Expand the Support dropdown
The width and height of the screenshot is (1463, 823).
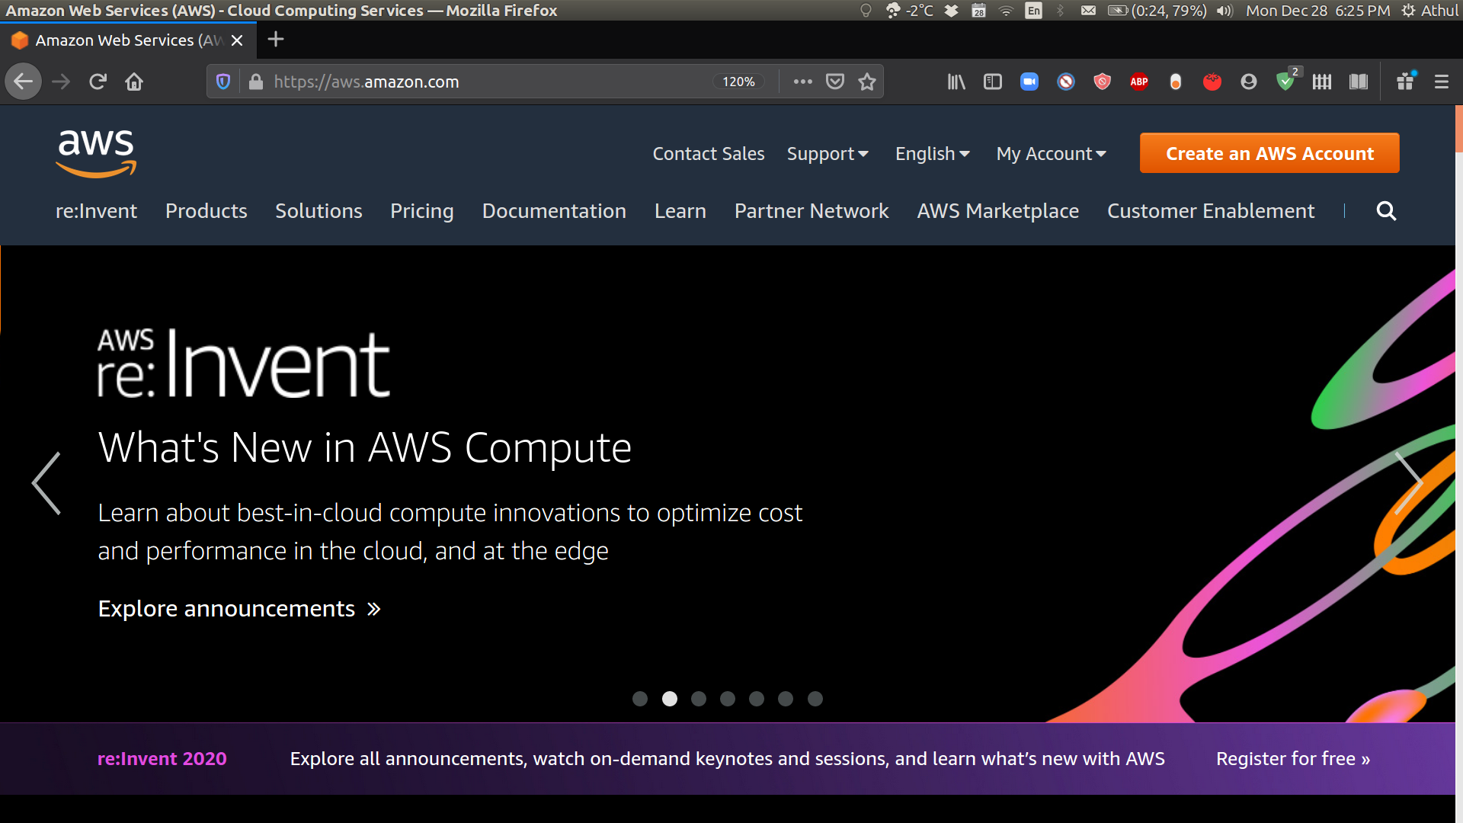coord(828,154)
